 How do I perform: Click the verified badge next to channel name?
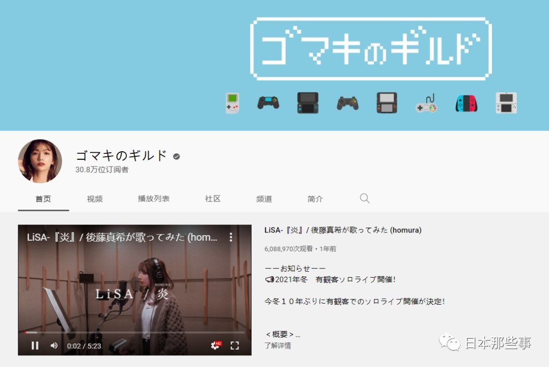pos(176,156)
